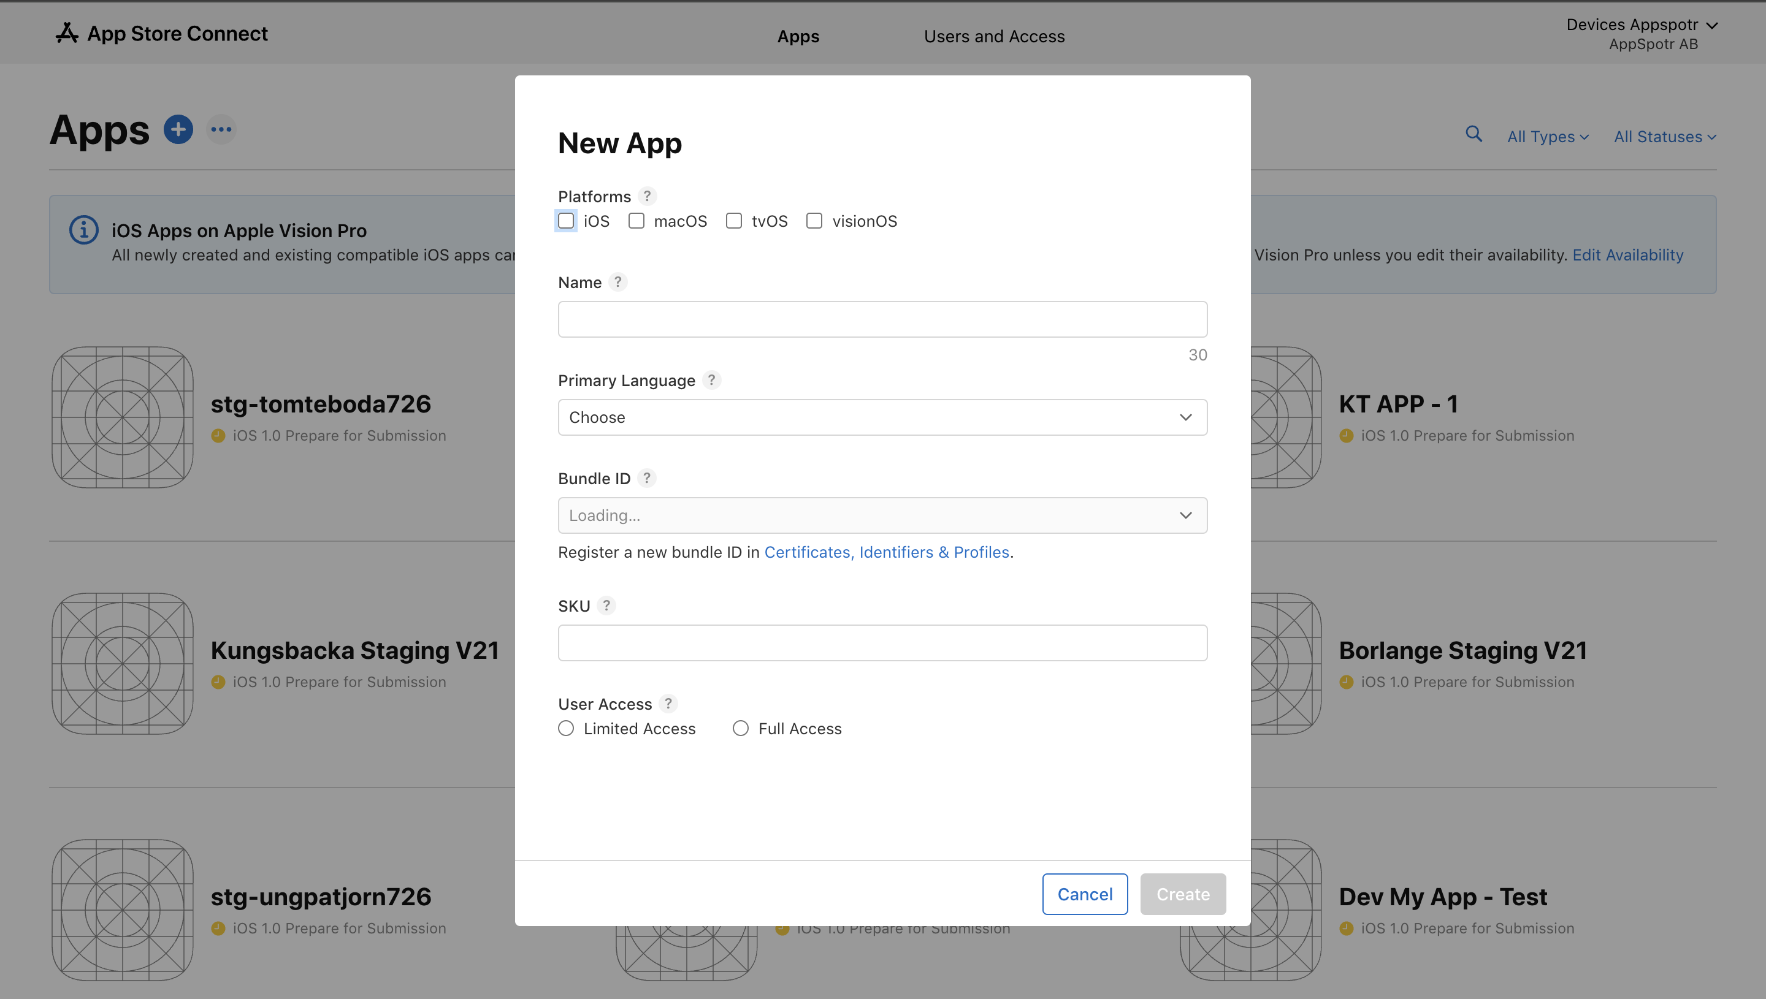Open the Kungsbacka Staging V21 app title
The width and height of the screenshot is (1766, 999).
355,650
